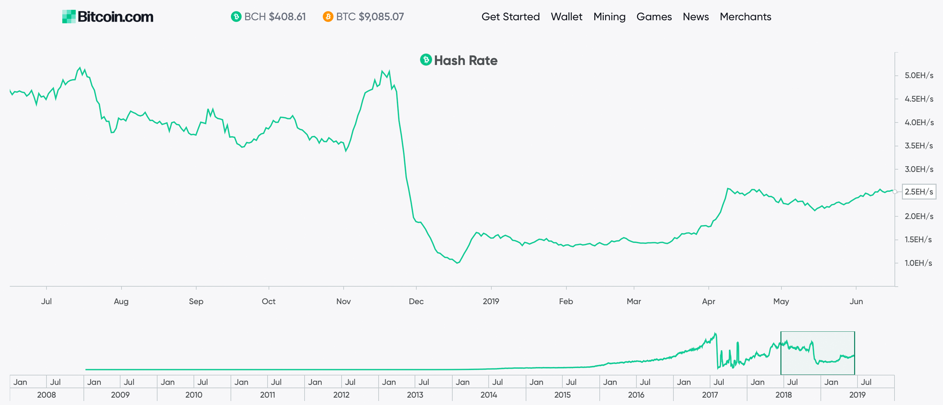
Task: Click the right handle of the range selector
Action: coord(855,353)
